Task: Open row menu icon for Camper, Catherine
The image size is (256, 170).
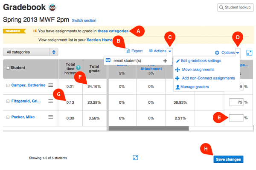Action: click(51, 85)
